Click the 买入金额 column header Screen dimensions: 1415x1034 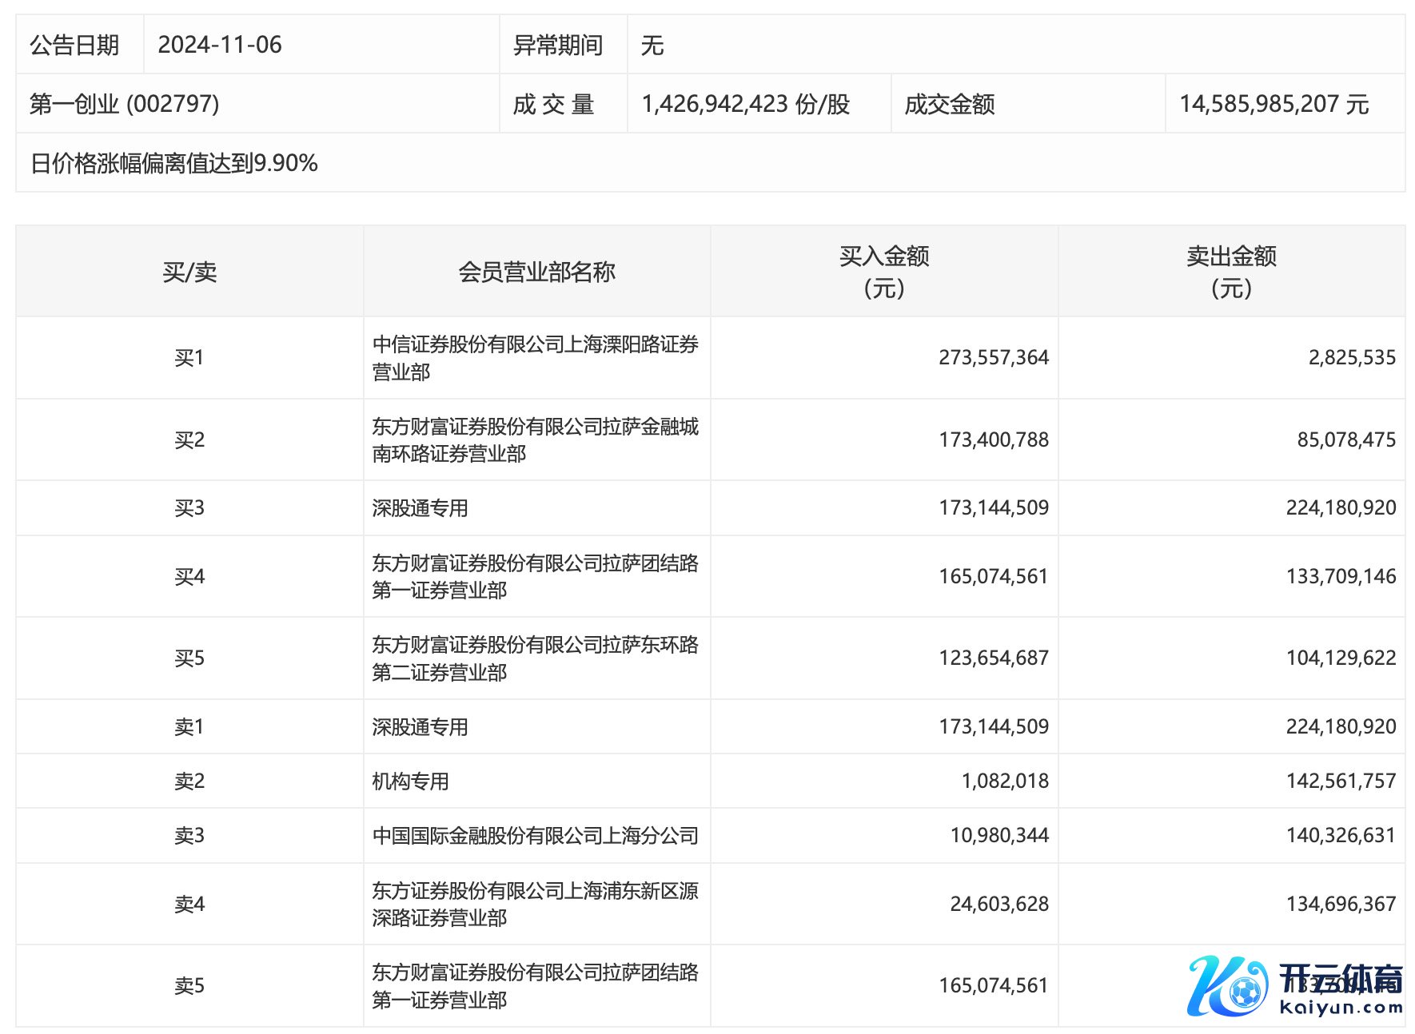pyautogui.click(x=883, y=272)
